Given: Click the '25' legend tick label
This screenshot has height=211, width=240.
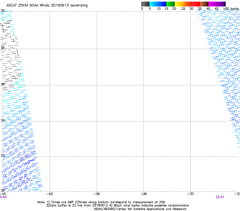Looking at the screenshot, I should click(183, 9).
